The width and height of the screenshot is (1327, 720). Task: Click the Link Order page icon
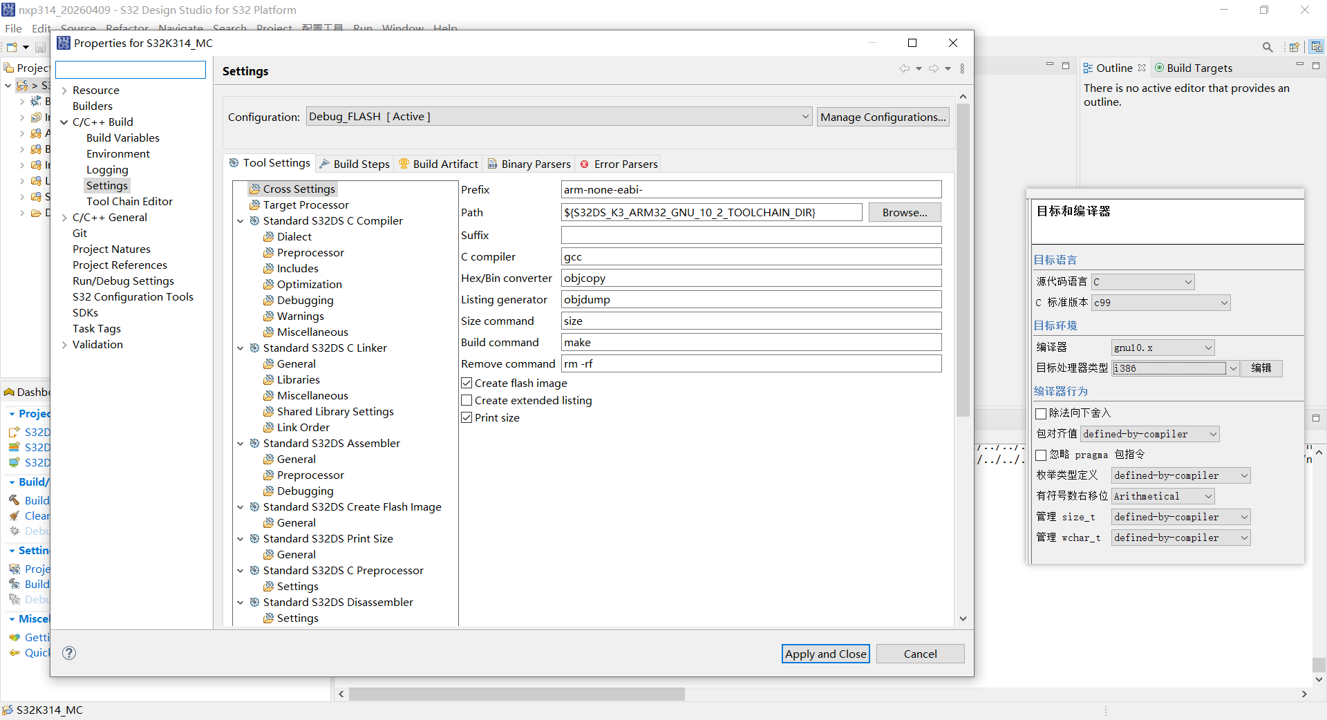(268, 427)
